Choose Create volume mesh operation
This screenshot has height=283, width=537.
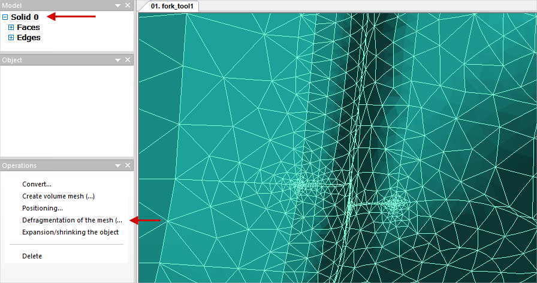tap(58, 196)
